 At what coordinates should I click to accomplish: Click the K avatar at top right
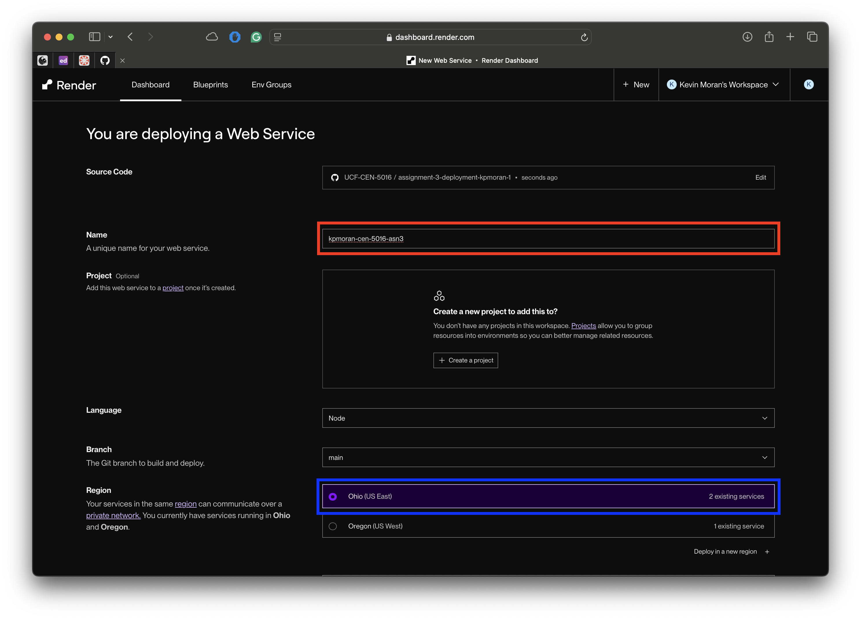coord(809,85)
